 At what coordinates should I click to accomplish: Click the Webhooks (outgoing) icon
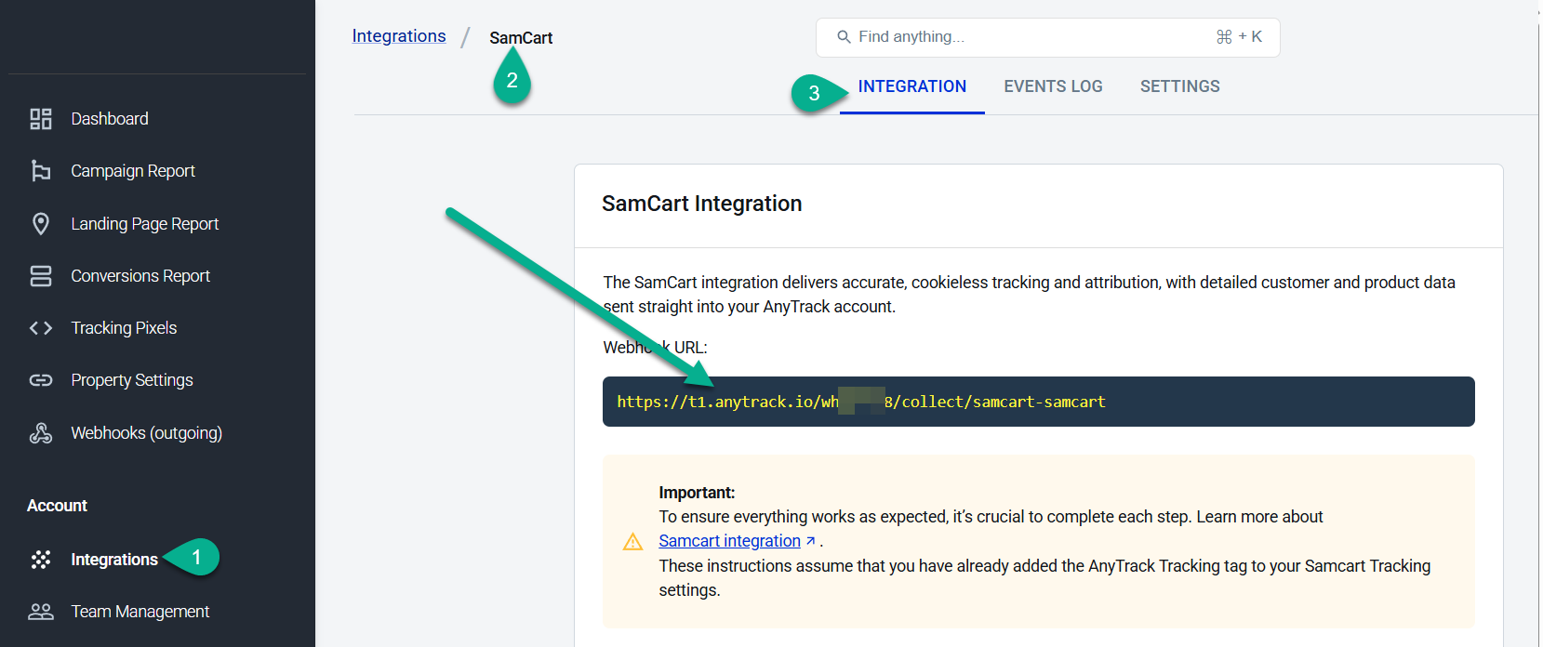click(x=40, y=433)
